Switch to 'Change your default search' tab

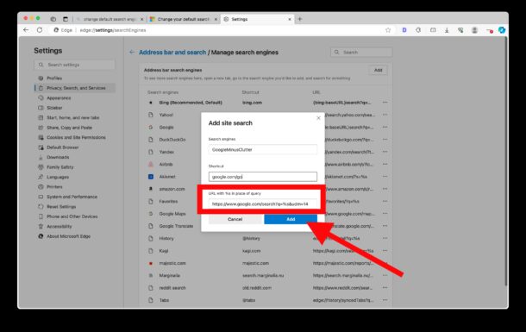coord(184,19)
